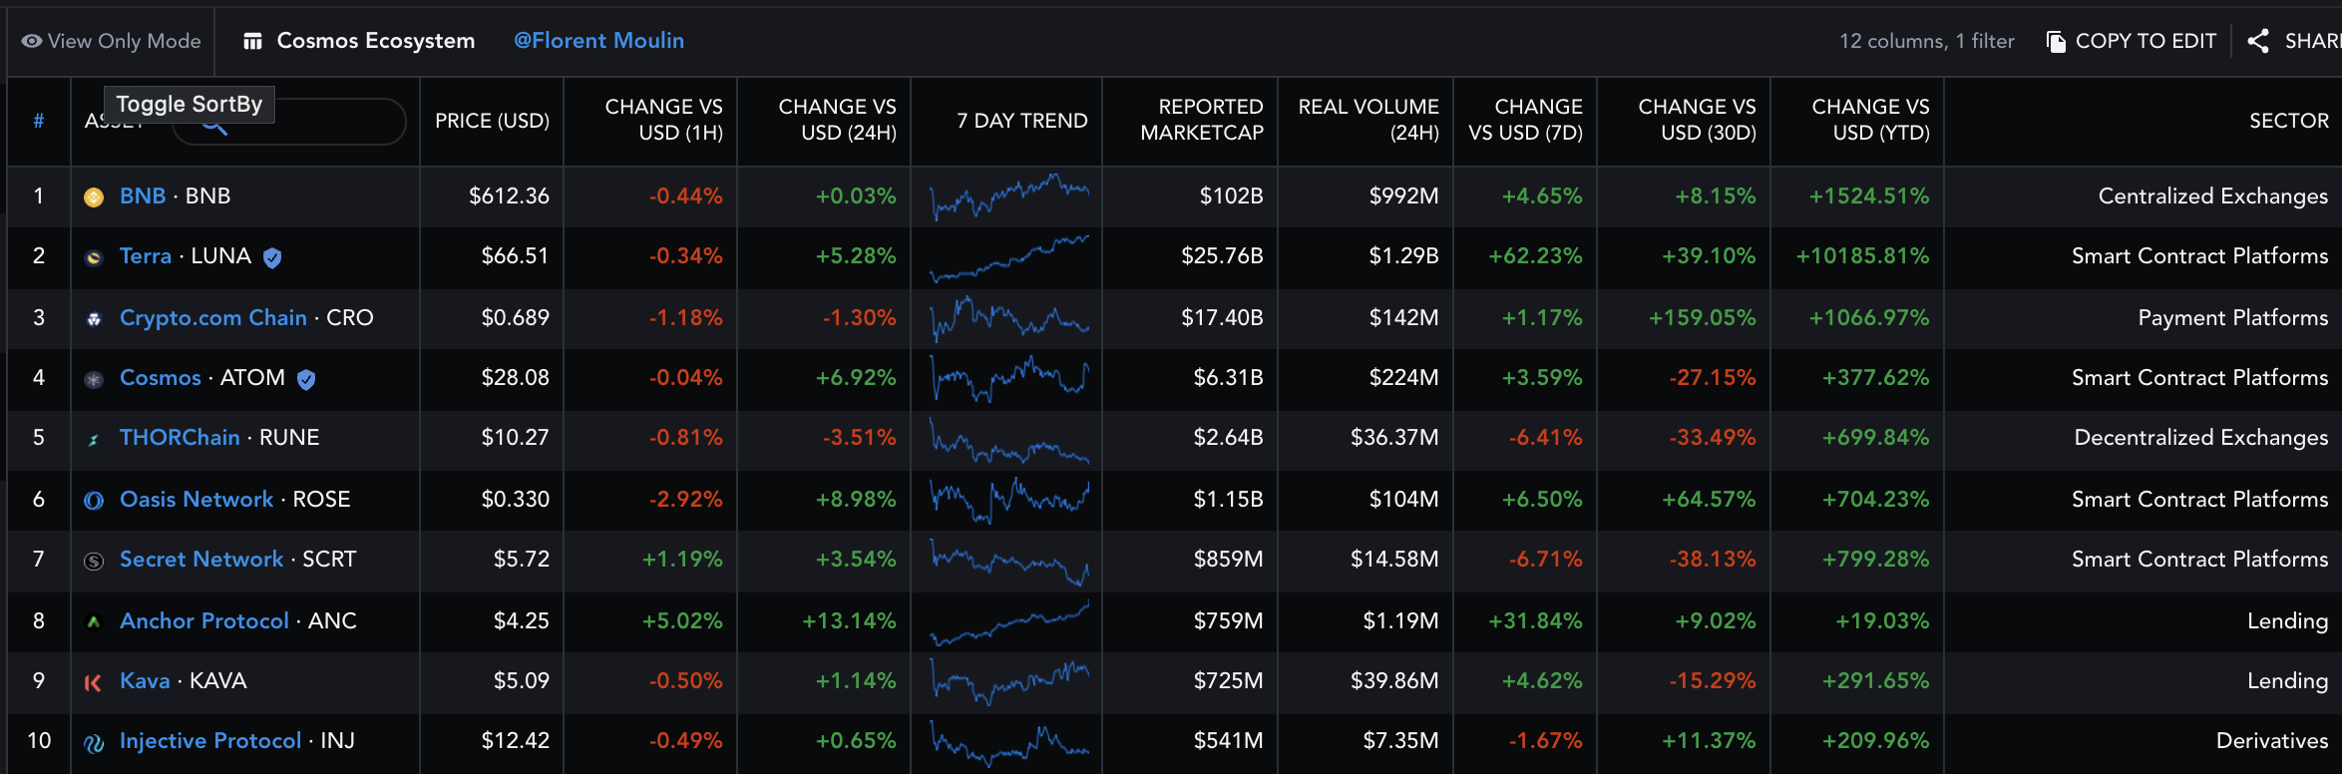Click the verified badge next to ATOM
Viewport: 2342px width, 774px height.
point(306,379)
